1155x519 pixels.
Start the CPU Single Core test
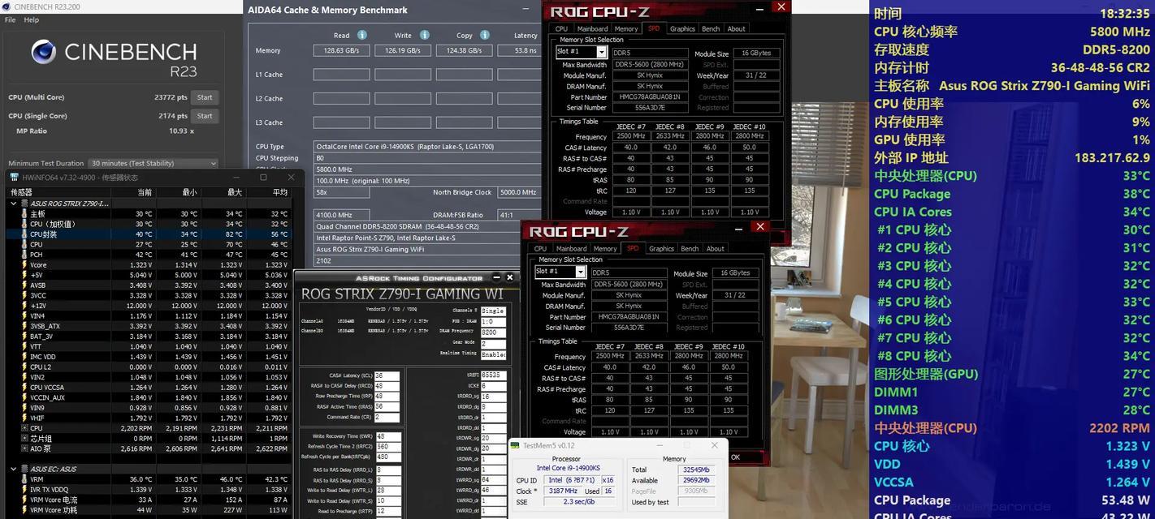[x=205, y=116]
